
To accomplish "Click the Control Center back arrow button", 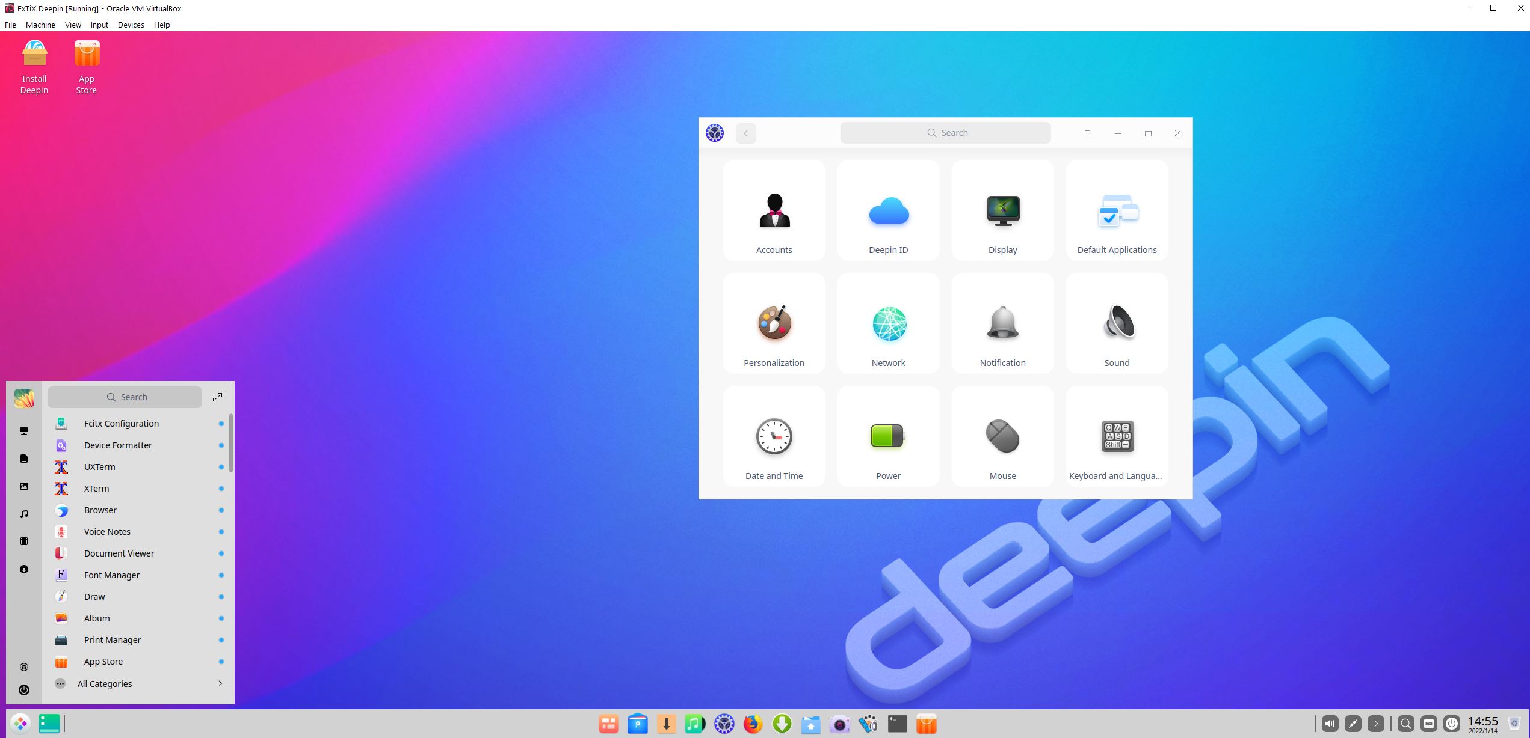I will pyautogui.click(x=745, y=133).
